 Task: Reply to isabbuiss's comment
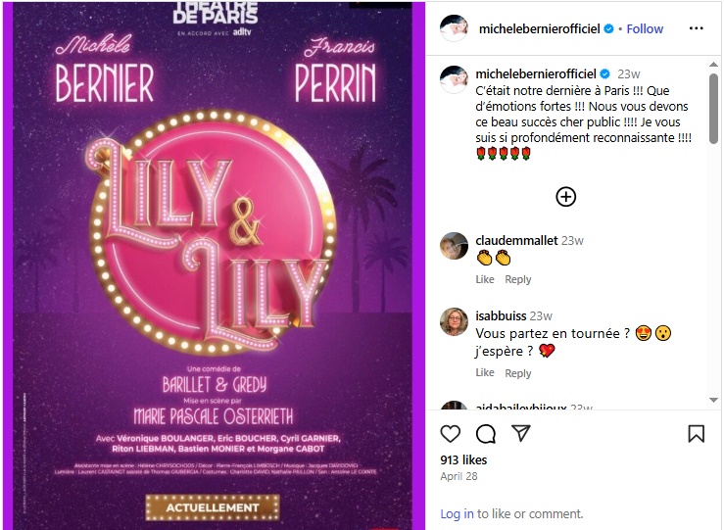[517, 373]
